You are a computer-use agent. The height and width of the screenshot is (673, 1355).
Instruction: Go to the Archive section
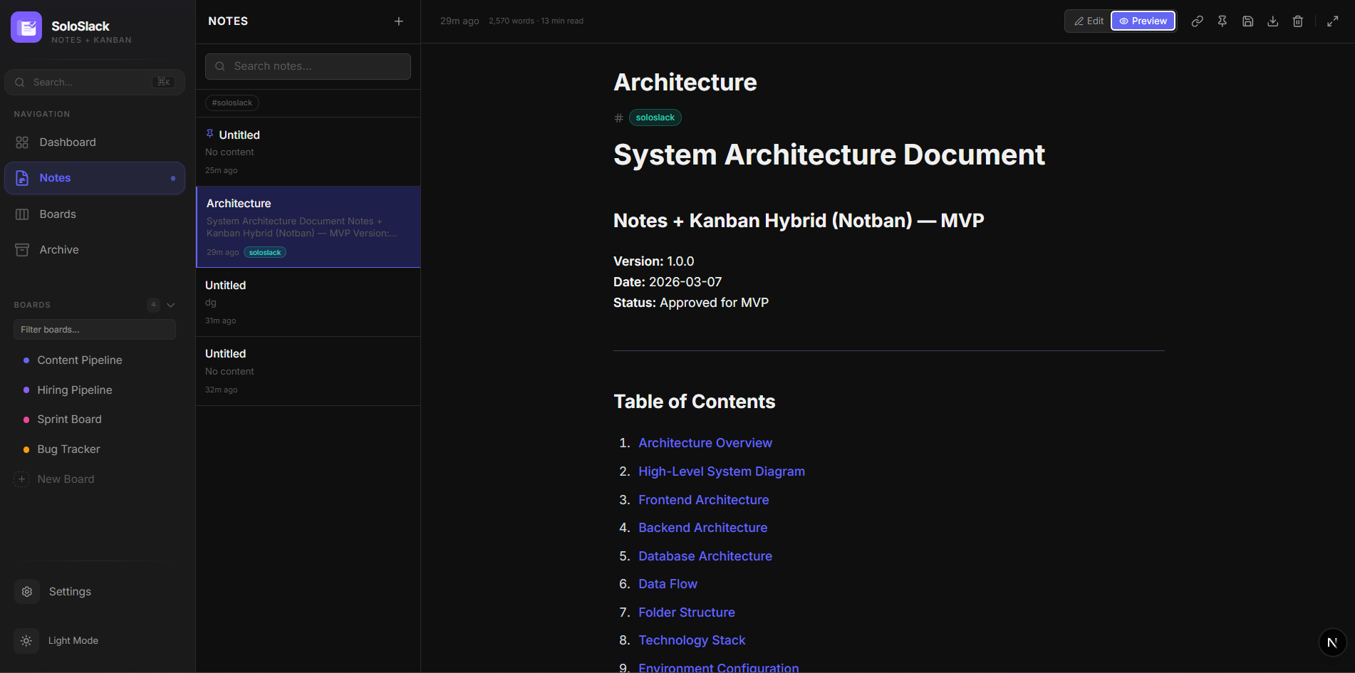59,250
